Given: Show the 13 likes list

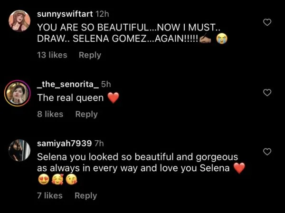Looking at the screenshot, I should click(52, 55).
